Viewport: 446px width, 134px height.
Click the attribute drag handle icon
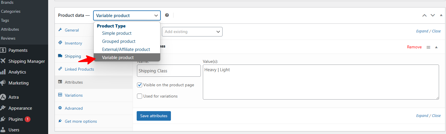coord(428,47)
